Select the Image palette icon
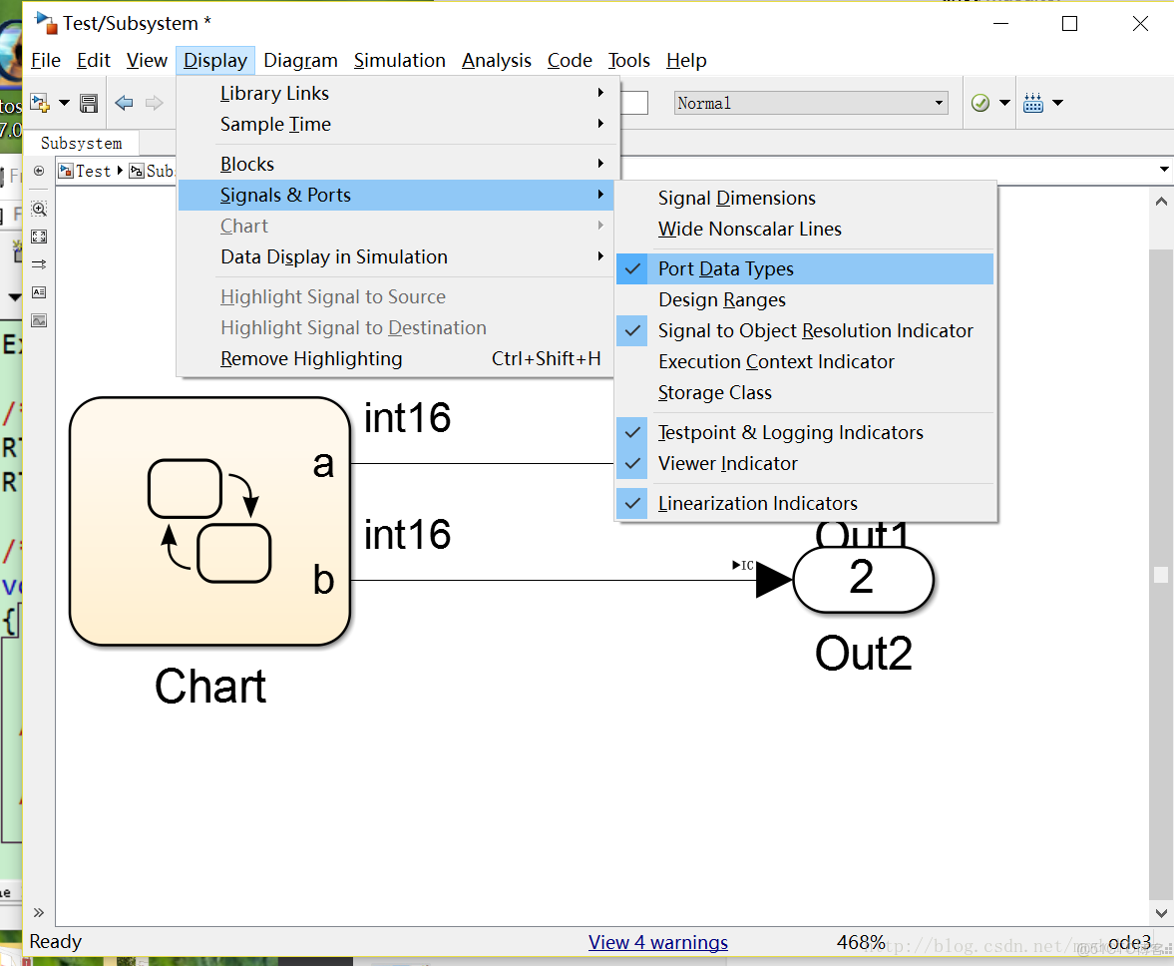Screen dimensions: 1174x966 tap(39, 320)
